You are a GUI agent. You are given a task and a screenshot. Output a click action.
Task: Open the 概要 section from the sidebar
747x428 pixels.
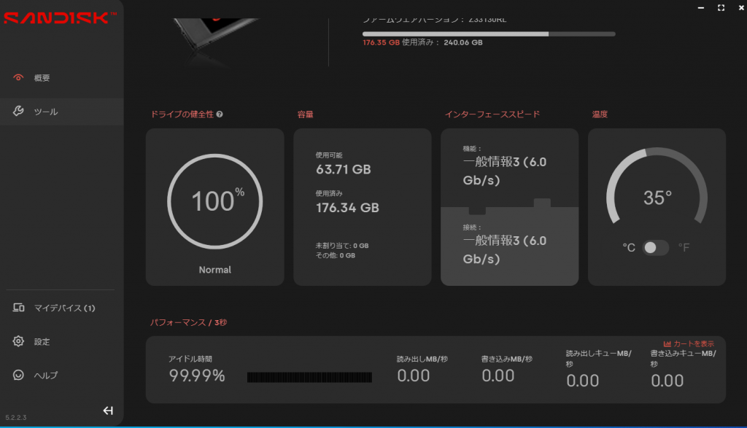(x=42, y=78)
